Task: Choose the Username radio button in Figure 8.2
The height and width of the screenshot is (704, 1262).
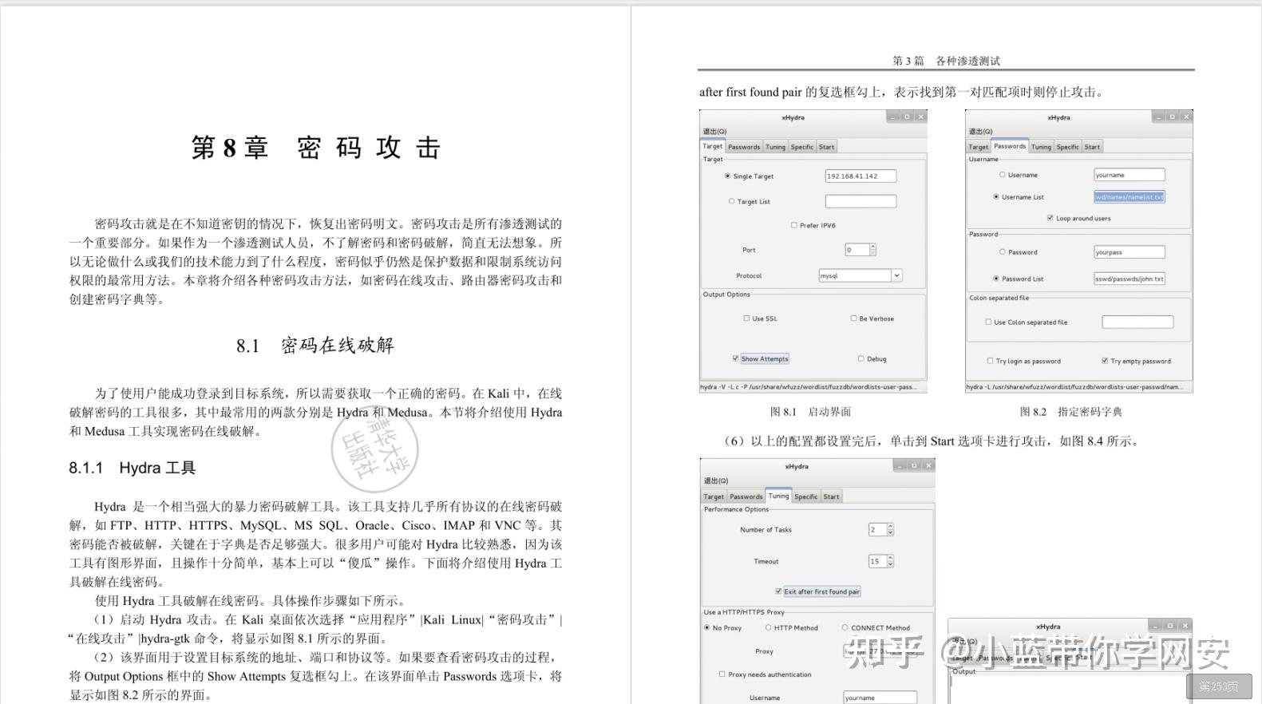Action: tap(1002, 175)
